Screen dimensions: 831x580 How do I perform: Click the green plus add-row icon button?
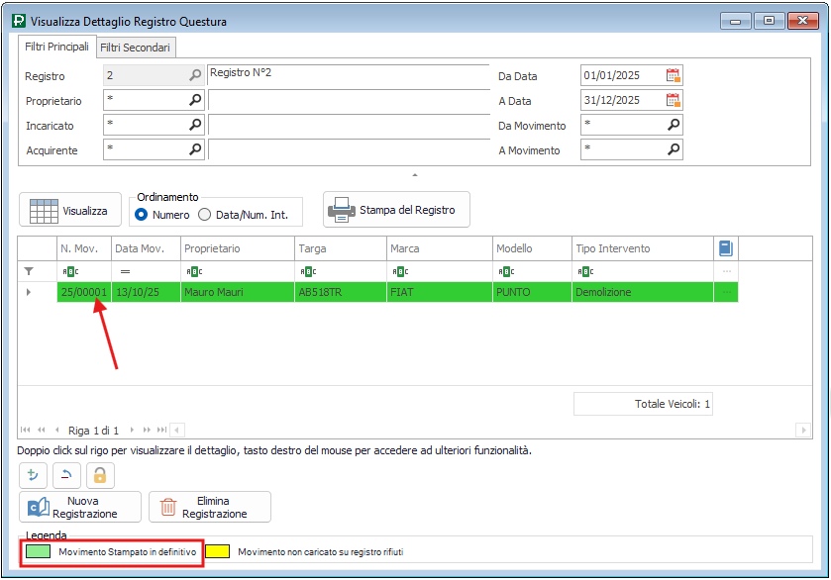(33, 475)
